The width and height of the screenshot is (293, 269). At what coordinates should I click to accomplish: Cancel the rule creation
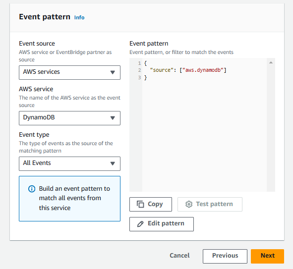tap(179, 255)
